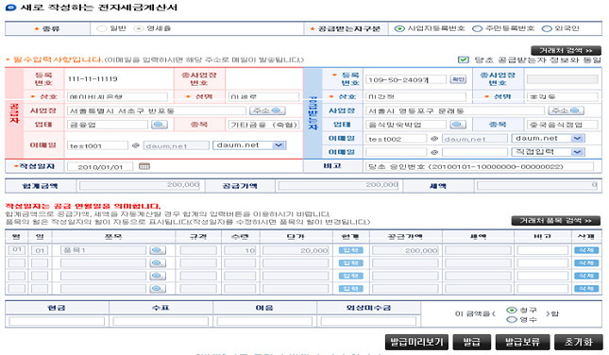Click the item search icon in the third item row
Screen dimensions: 609x355
[158, 276]
